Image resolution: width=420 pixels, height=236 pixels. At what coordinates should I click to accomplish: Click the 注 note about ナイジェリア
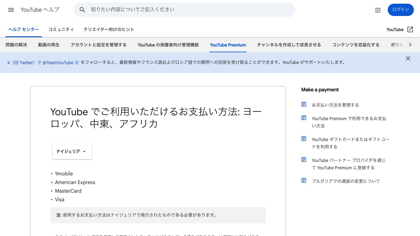158,215
